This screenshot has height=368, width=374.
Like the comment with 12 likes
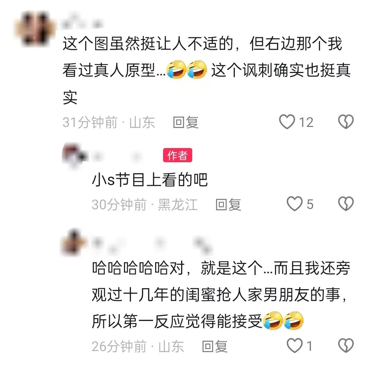[287, 122]
